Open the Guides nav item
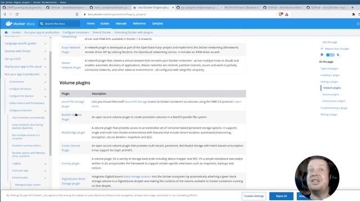Screen dimensions: 360x202 click(105, 24)
